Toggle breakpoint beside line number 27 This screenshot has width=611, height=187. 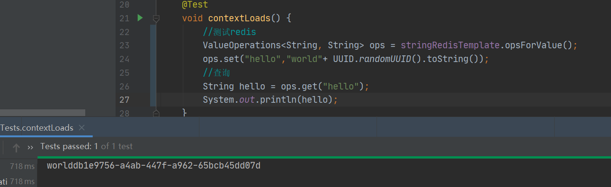click(125, 100)
